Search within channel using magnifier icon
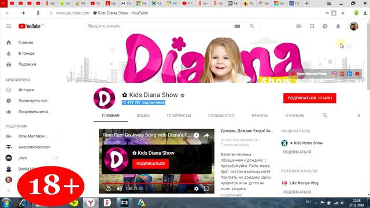Viewport: 370px width, 208px height. 325,116
